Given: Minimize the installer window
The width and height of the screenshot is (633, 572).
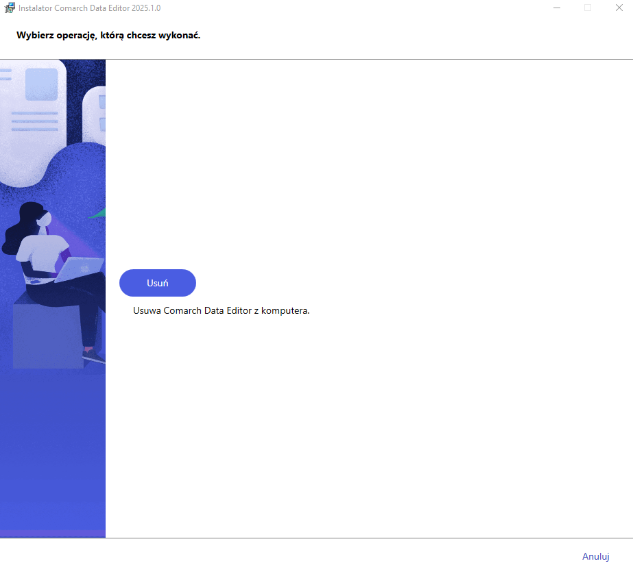Looking at the screenshot, I should coord(557,8).
